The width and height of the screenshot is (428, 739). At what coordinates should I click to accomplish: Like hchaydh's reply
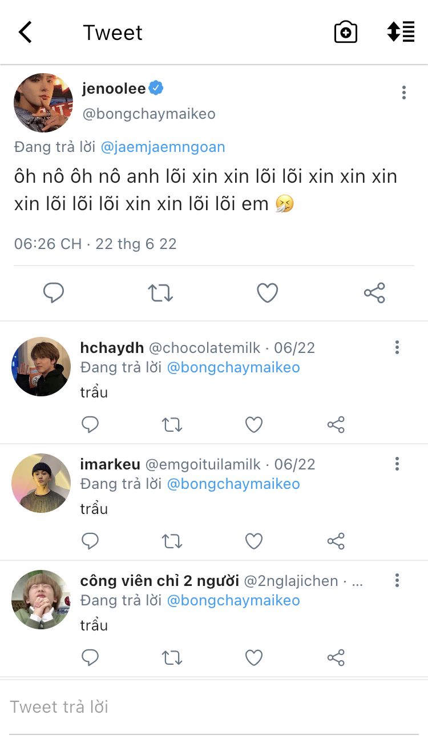254,424
